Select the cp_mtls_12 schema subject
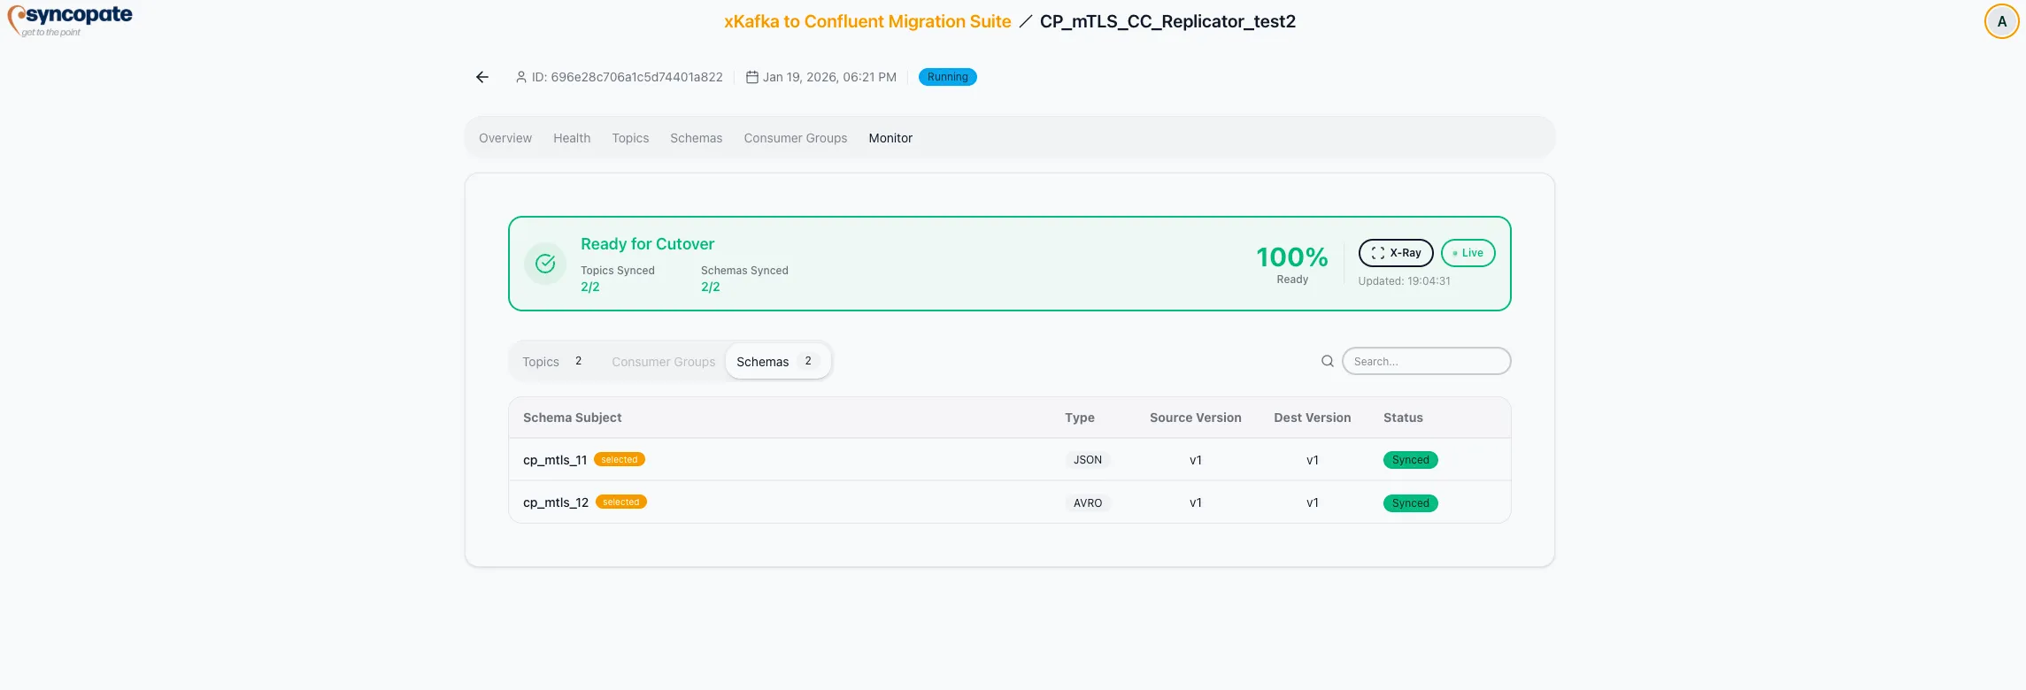 point(556,502)
